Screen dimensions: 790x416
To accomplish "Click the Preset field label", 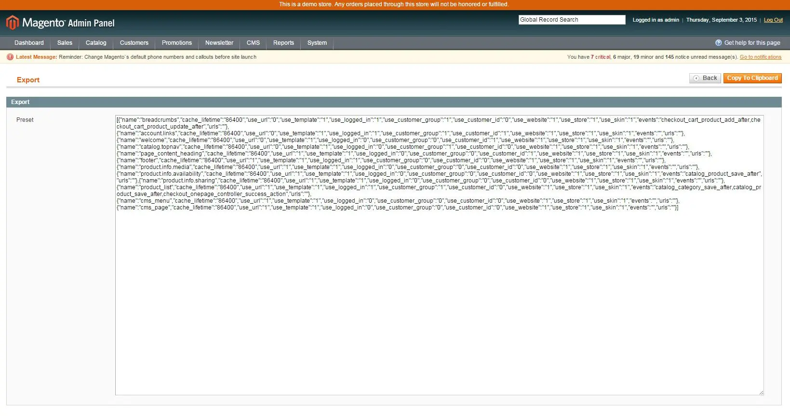I will [25, 120].
